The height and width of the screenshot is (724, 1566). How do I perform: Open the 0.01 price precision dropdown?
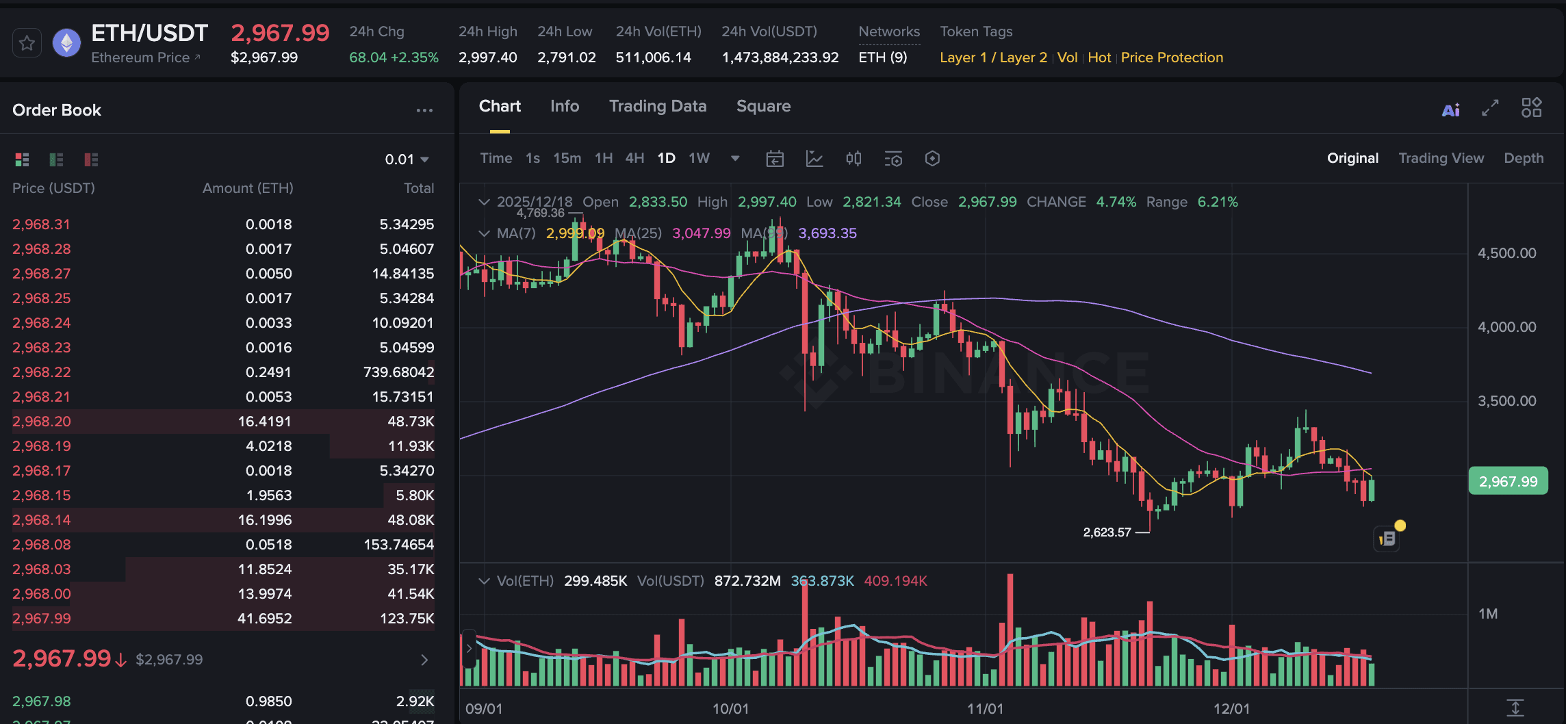(406, 158)
